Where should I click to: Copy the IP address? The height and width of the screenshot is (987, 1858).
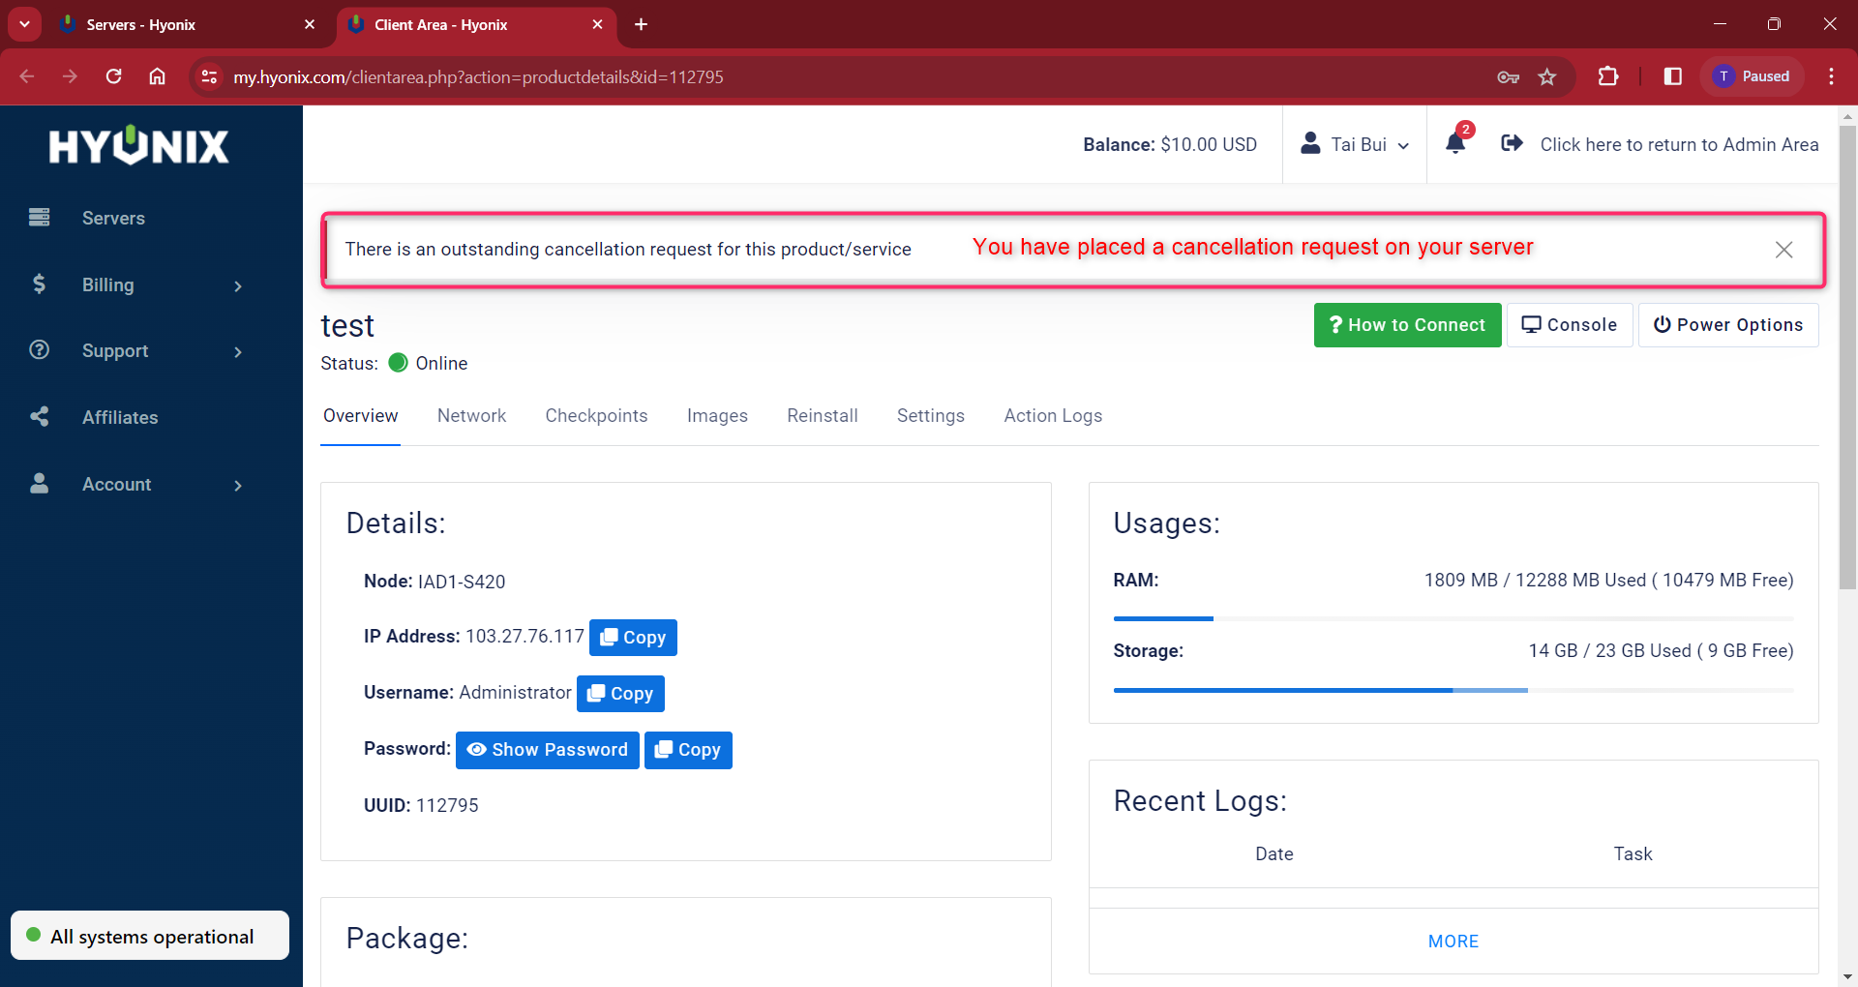[x=633, y=638]
